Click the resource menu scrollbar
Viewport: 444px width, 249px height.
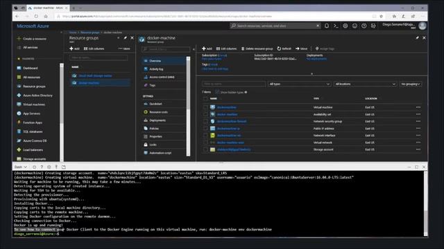[188, 106]
